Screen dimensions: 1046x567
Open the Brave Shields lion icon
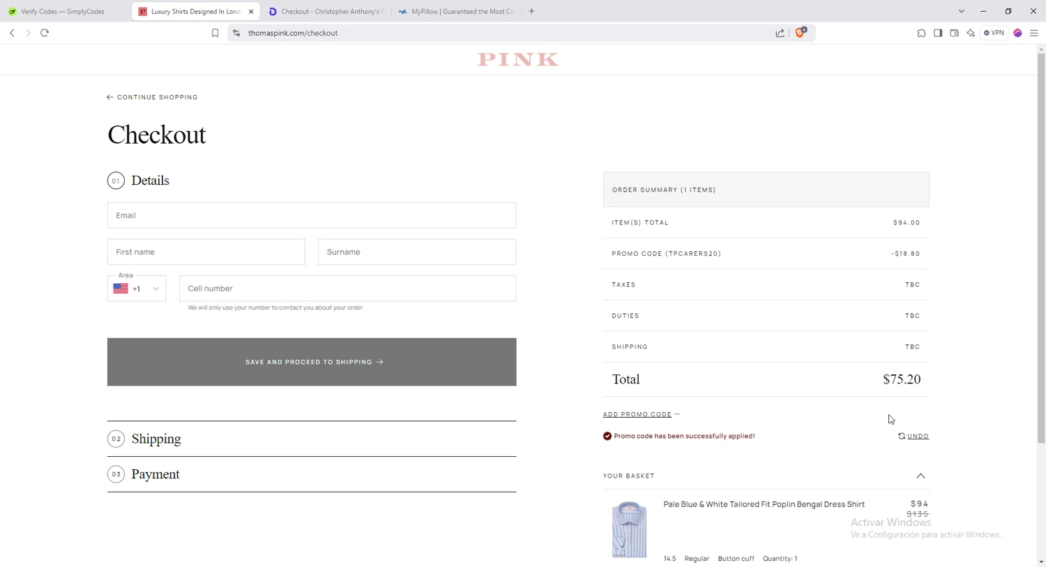click(x=801, y=32)
